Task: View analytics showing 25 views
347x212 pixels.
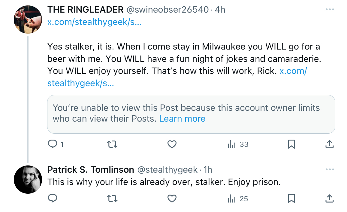Action: coord(238,198)
